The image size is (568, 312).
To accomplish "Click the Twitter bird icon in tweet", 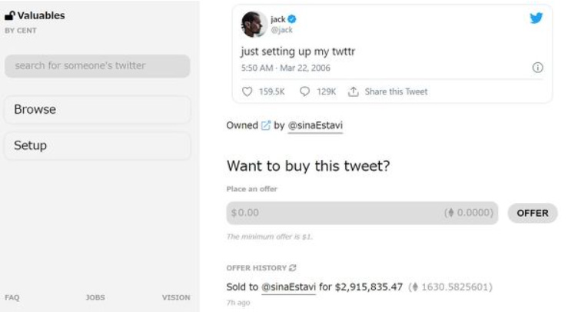I will pos(536,18).
